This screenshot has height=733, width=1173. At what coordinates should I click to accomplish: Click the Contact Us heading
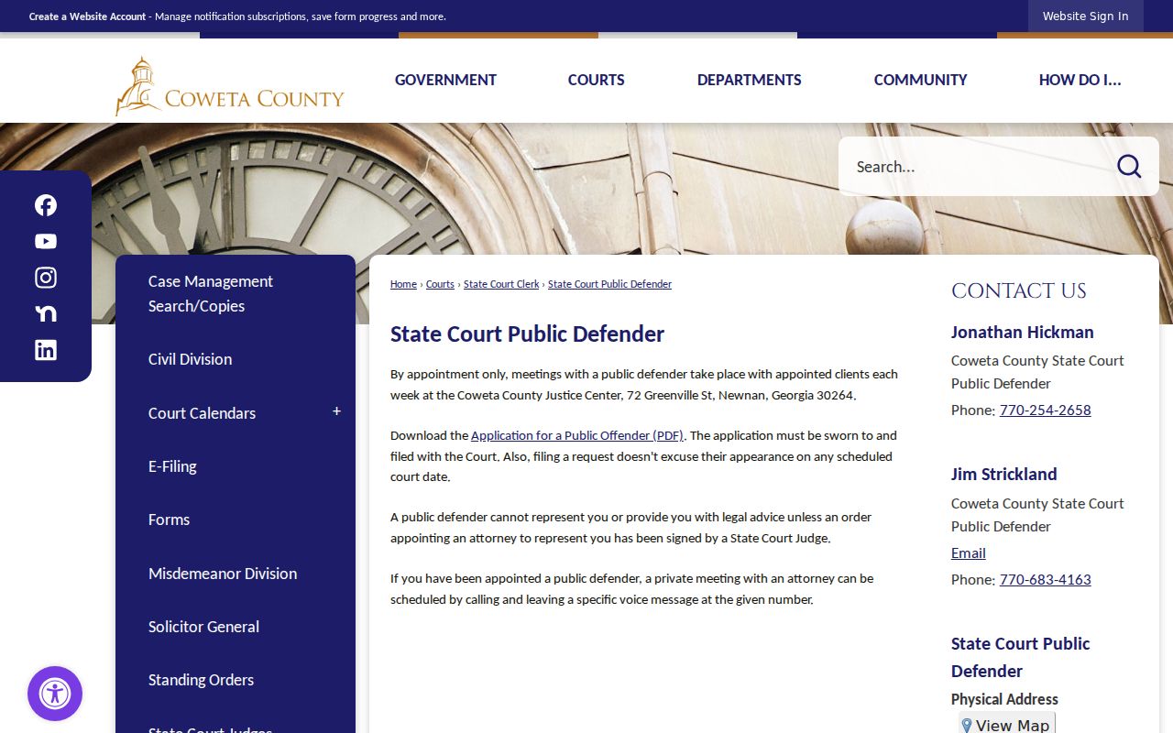click(x=1018, y=291)
